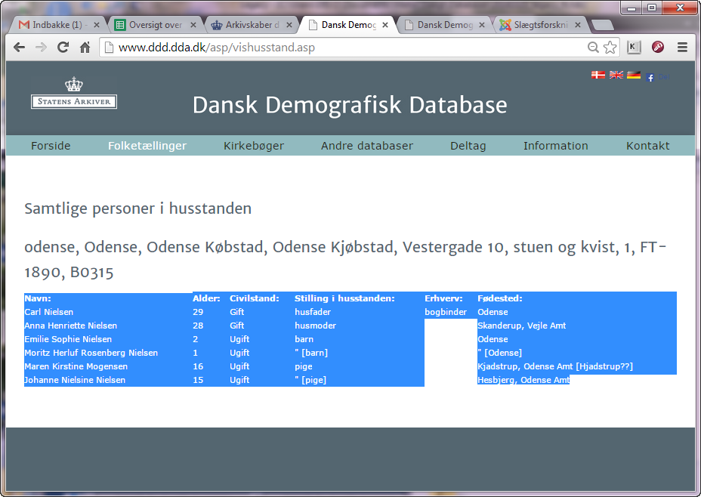
Task: Open the Folketællinger menu item
Action: tap(147, 146)
